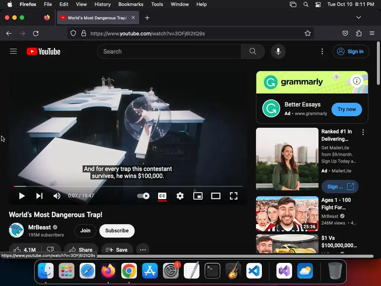Viewport: 381px width, 286px height.
Task: Open MailerLite ad thumbnail
Action: coord(287,159)
